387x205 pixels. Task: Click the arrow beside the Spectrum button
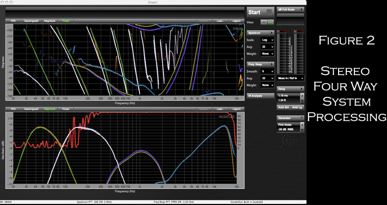coord(272,33)
